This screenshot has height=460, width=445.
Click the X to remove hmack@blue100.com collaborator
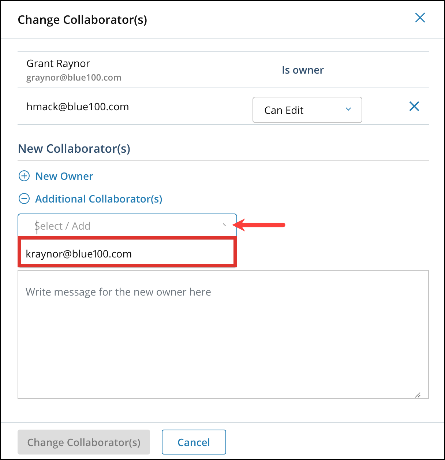coord(414,107)
